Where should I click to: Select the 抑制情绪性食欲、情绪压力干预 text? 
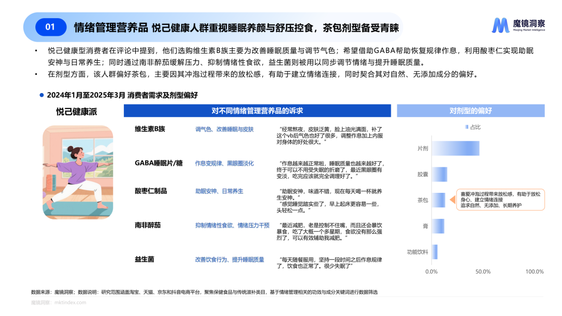coord(232,225)
